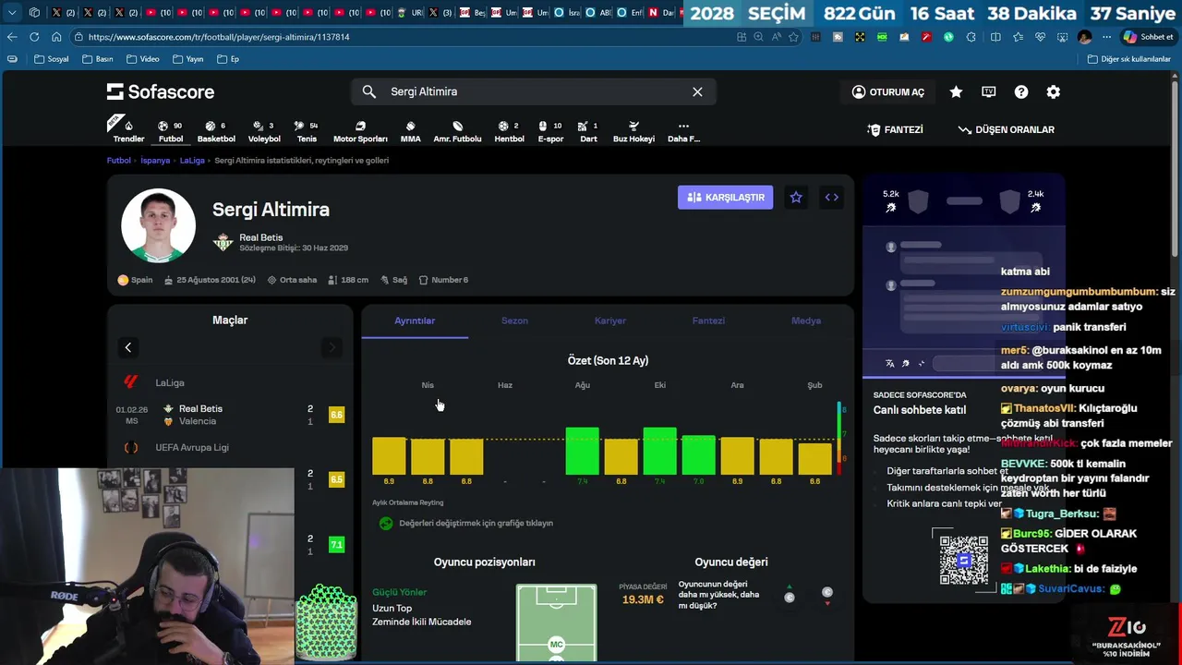The width and height of the screenshot is (1182, 665).
Task: Open the Basın bookmarks folder
Action: (98, 59)
